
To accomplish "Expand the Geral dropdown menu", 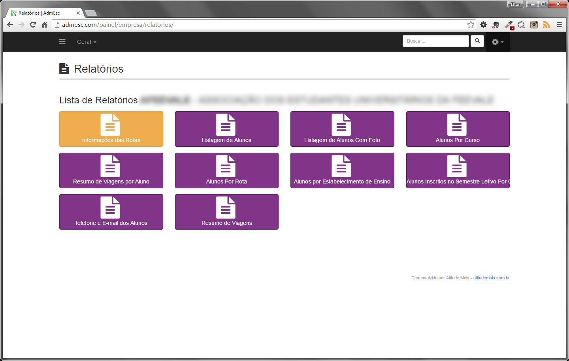I will point(87,42).
